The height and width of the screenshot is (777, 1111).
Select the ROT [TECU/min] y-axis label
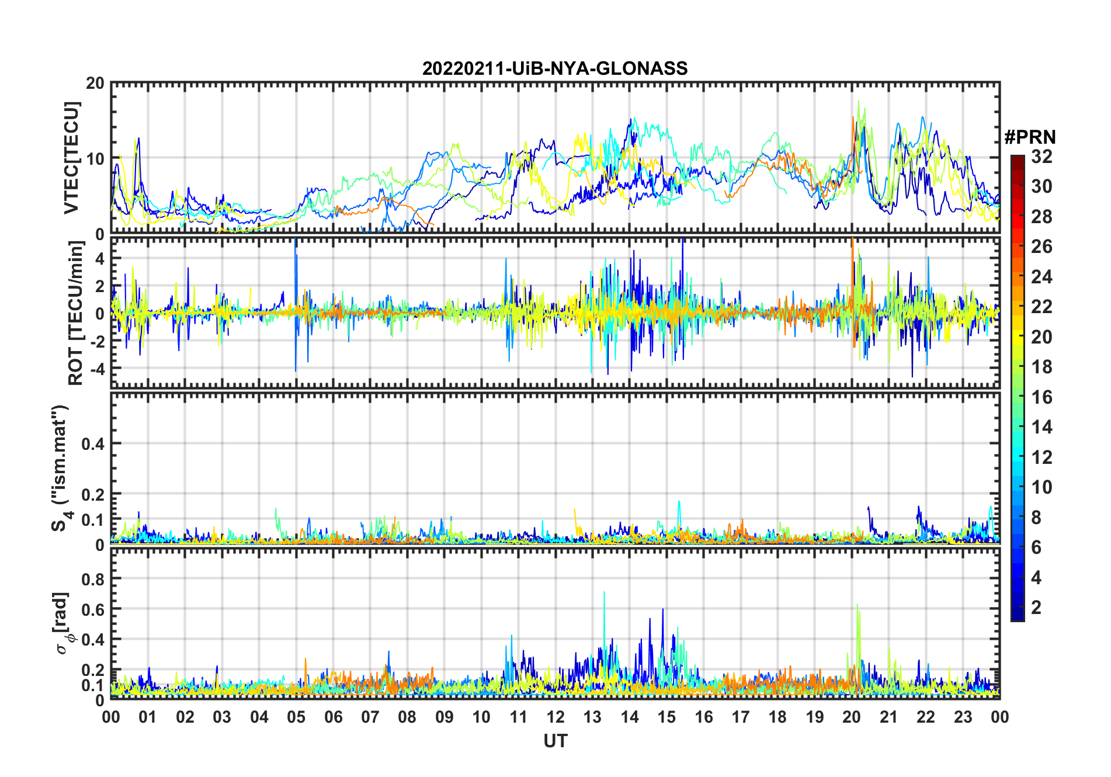76,313
